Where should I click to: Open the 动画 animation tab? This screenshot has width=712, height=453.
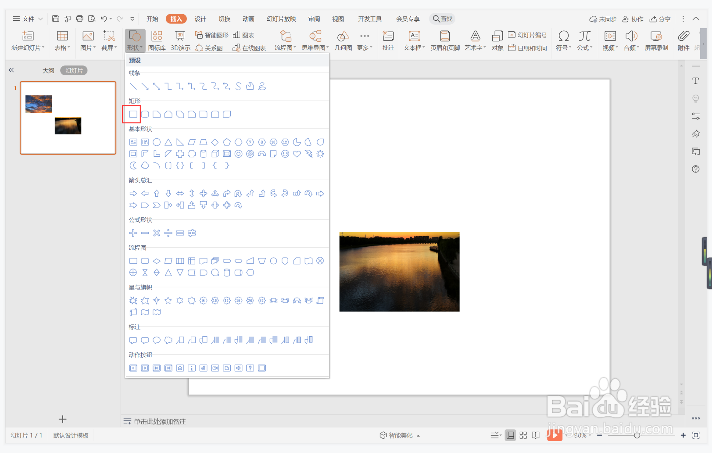tap(248, 19)
